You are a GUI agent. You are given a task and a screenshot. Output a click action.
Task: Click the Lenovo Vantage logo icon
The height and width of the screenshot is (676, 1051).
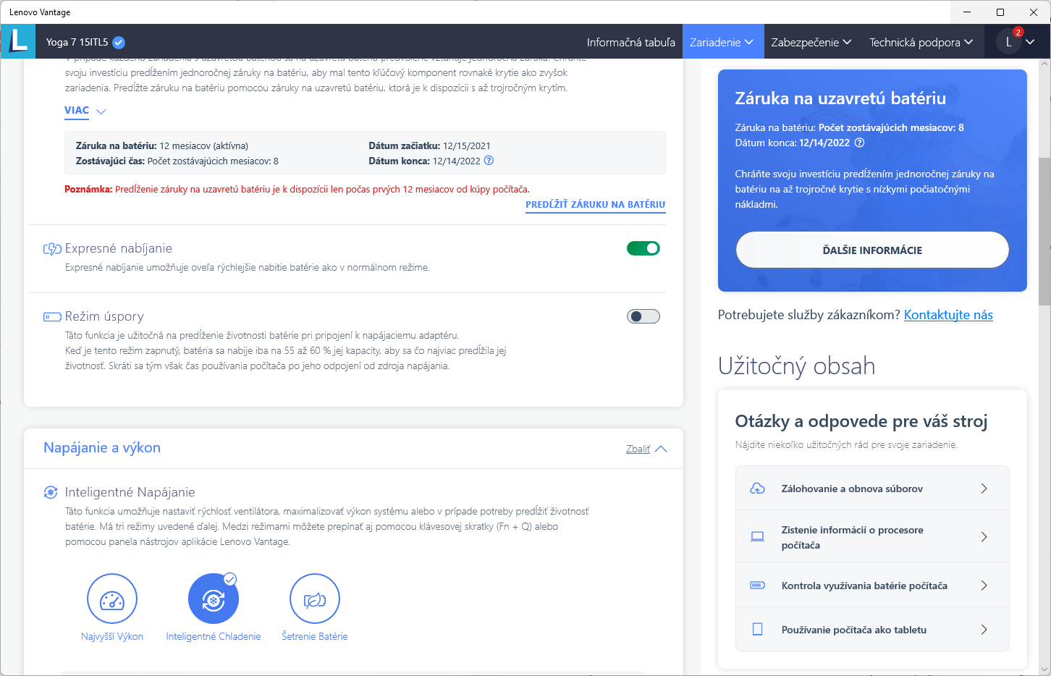18,41
